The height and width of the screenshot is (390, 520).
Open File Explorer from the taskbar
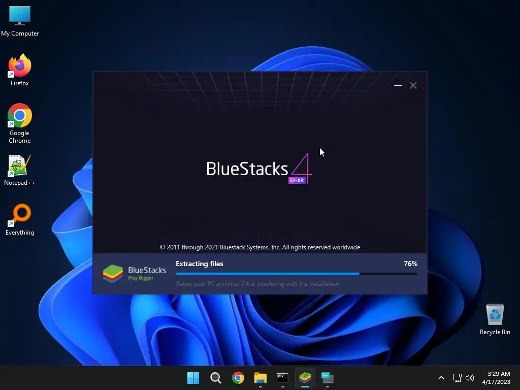click(x=261, y=378)
